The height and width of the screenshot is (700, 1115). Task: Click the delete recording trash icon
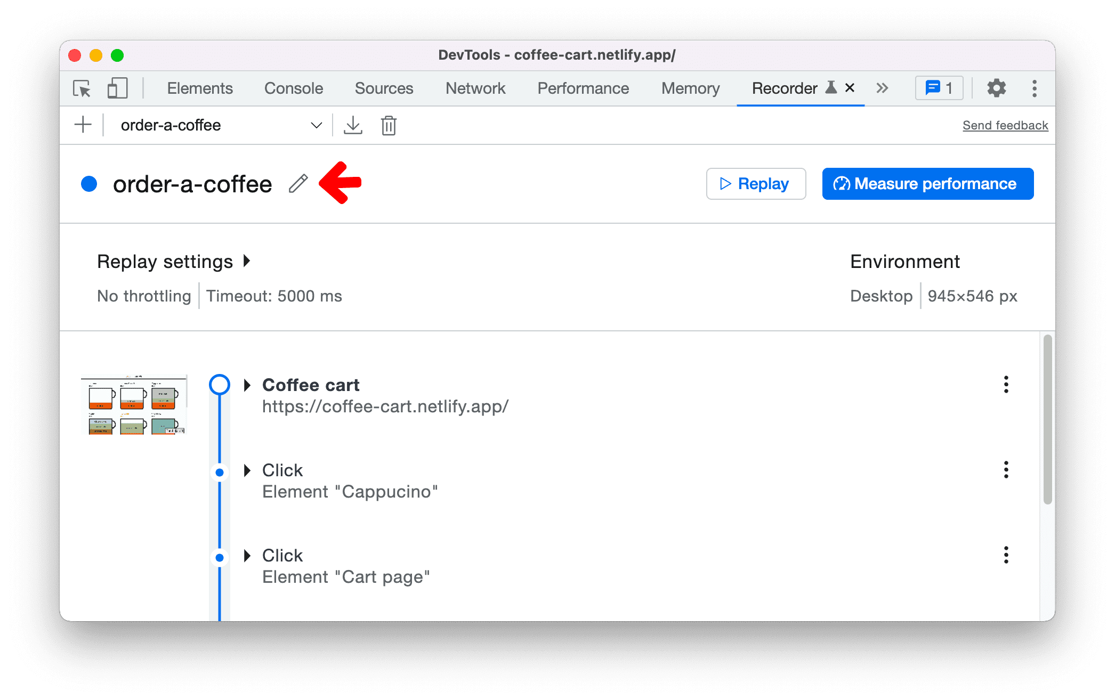pyautogui.click(x=388, y=125)
